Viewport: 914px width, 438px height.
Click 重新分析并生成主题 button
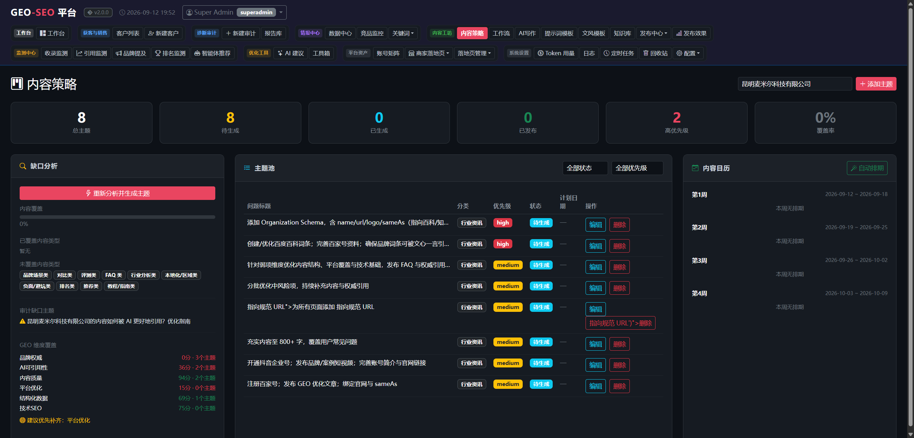pos(117,193)
